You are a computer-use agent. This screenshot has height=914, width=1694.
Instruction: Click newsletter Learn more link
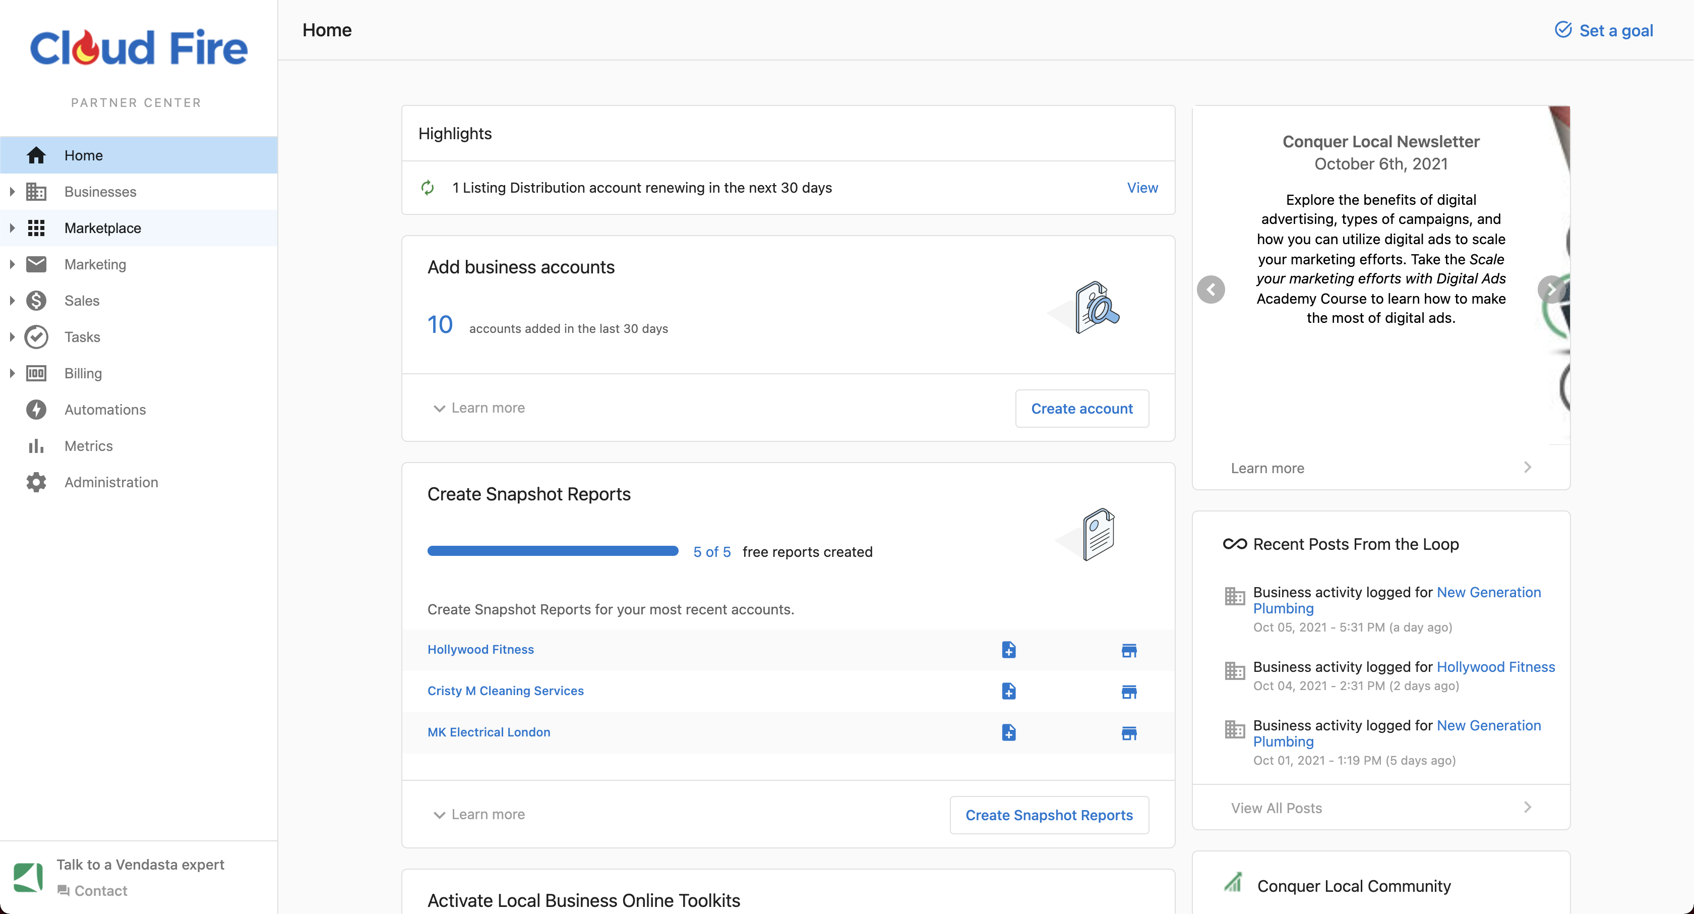(x=1267, y=468)
